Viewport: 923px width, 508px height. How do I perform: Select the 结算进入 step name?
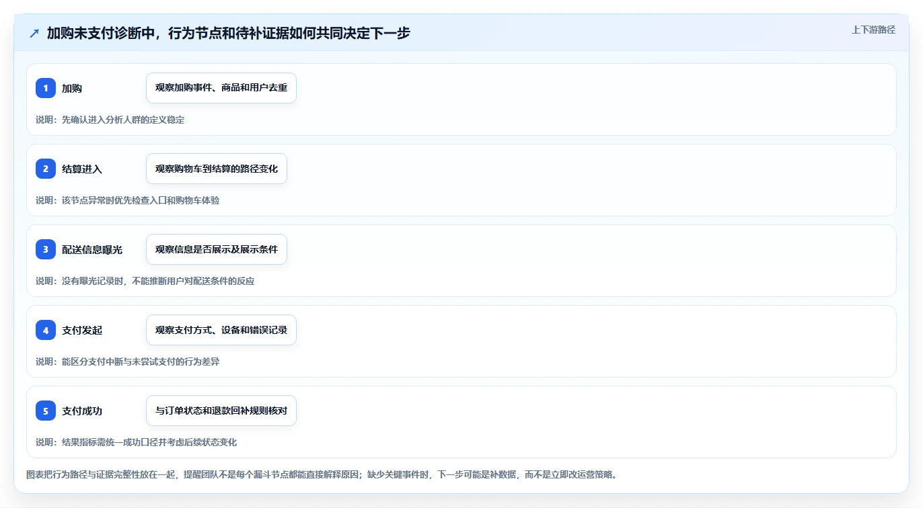coord(82,169)
